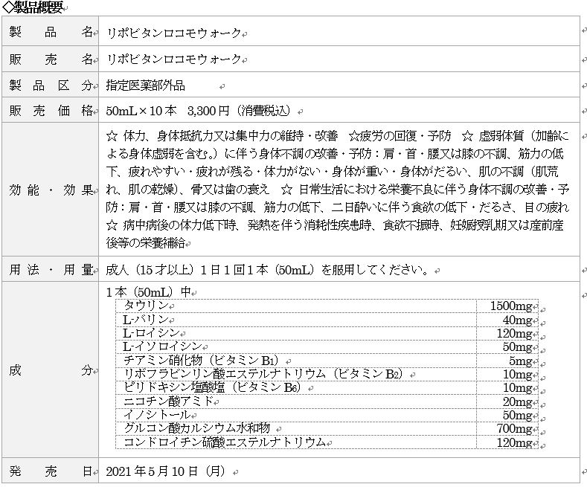Screen dimensions: 587x487
Task: Click リポビタンロコモウォーク in the 販売名 row
Action: [173, 59]
